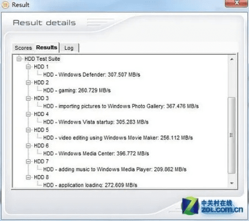Image resolution: width=249 pixels, height=221 pixels.
Task: Click the Result window title icon
Action: click(x=5, y=5)
